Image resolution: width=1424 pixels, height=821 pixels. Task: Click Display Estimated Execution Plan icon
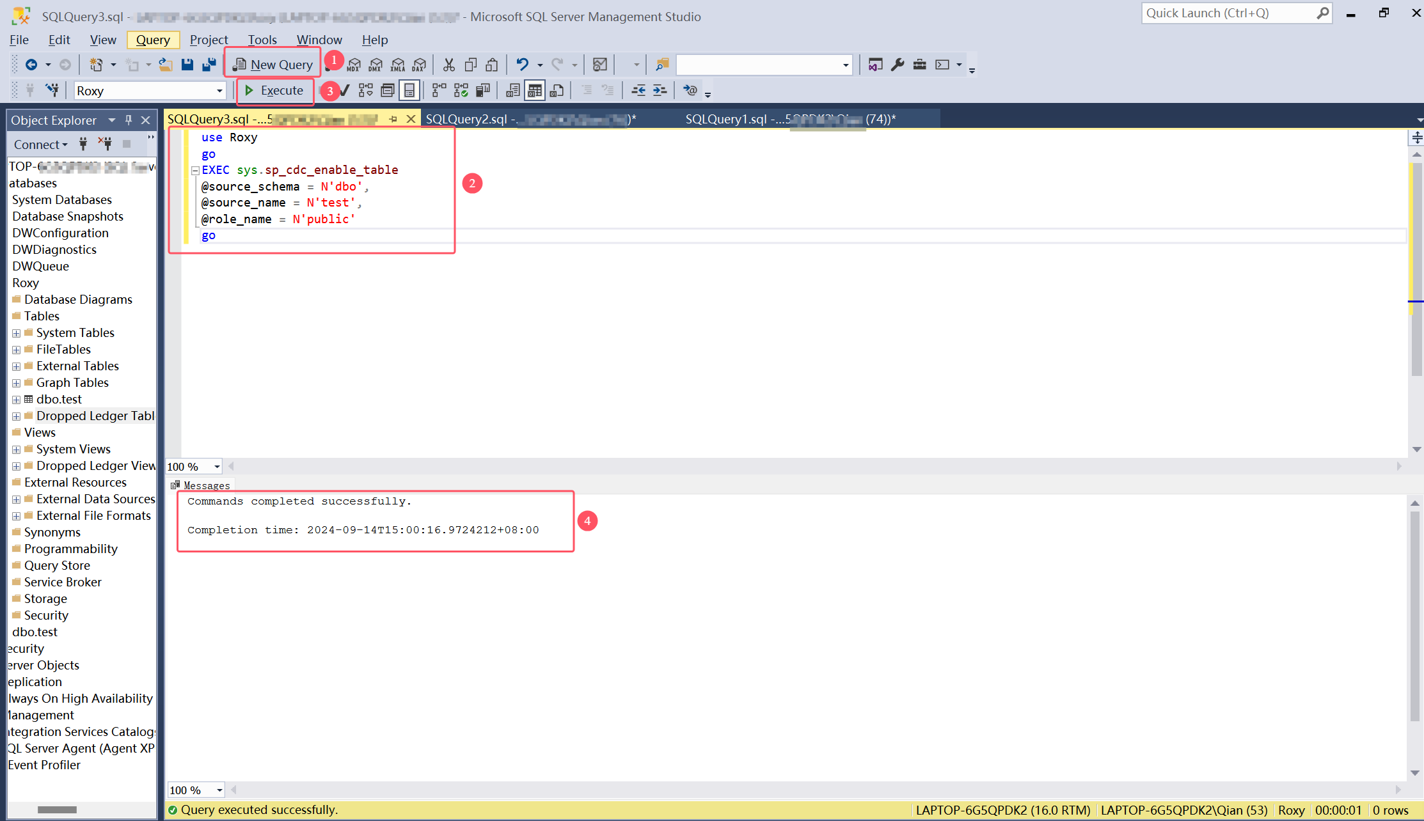366,91
